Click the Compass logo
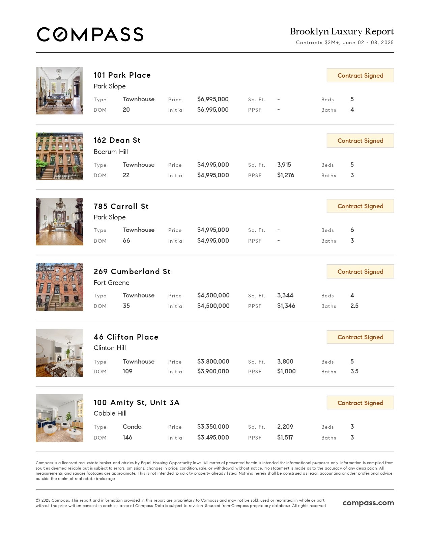430x557 pixels. pos(90,34)
